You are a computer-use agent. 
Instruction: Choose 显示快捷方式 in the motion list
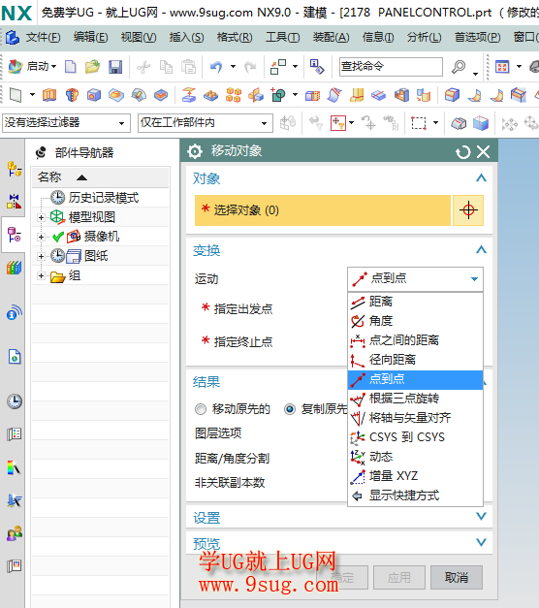415,496
